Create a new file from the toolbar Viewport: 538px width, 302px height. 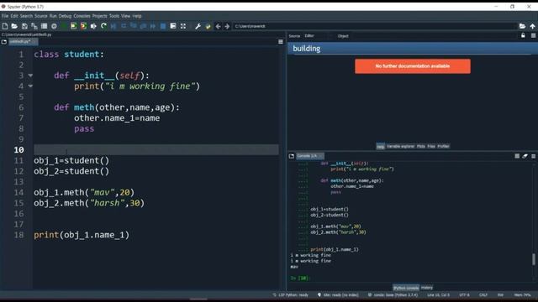5,26
